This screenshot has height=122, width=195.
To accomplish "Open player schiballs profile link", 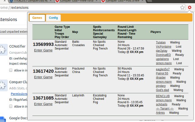I will coord(161,104).
